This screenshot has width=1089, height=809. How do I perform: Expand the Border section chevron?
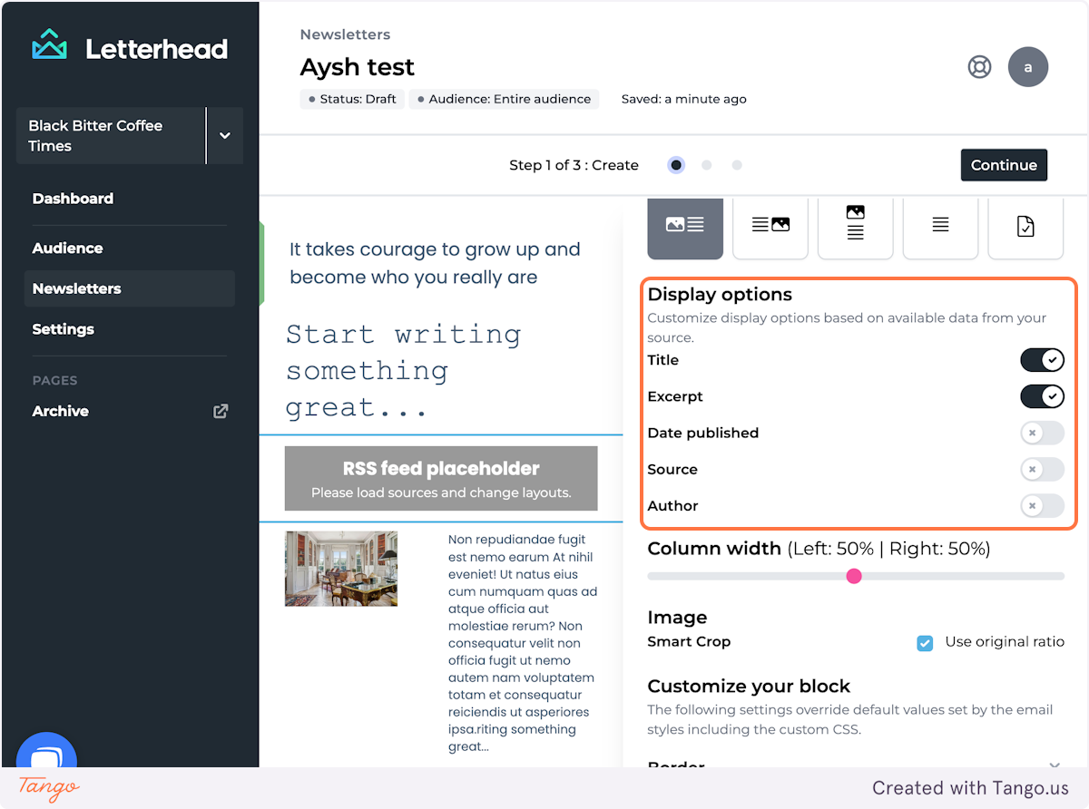1055,766
